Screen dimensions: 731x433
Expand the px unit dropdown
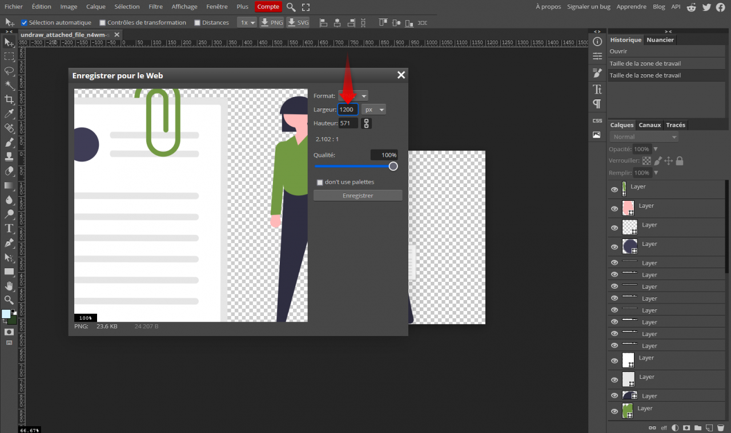click(374, 110)
